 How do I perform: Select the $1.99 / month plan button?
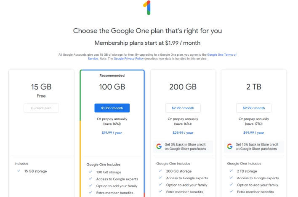pos(112,108)
